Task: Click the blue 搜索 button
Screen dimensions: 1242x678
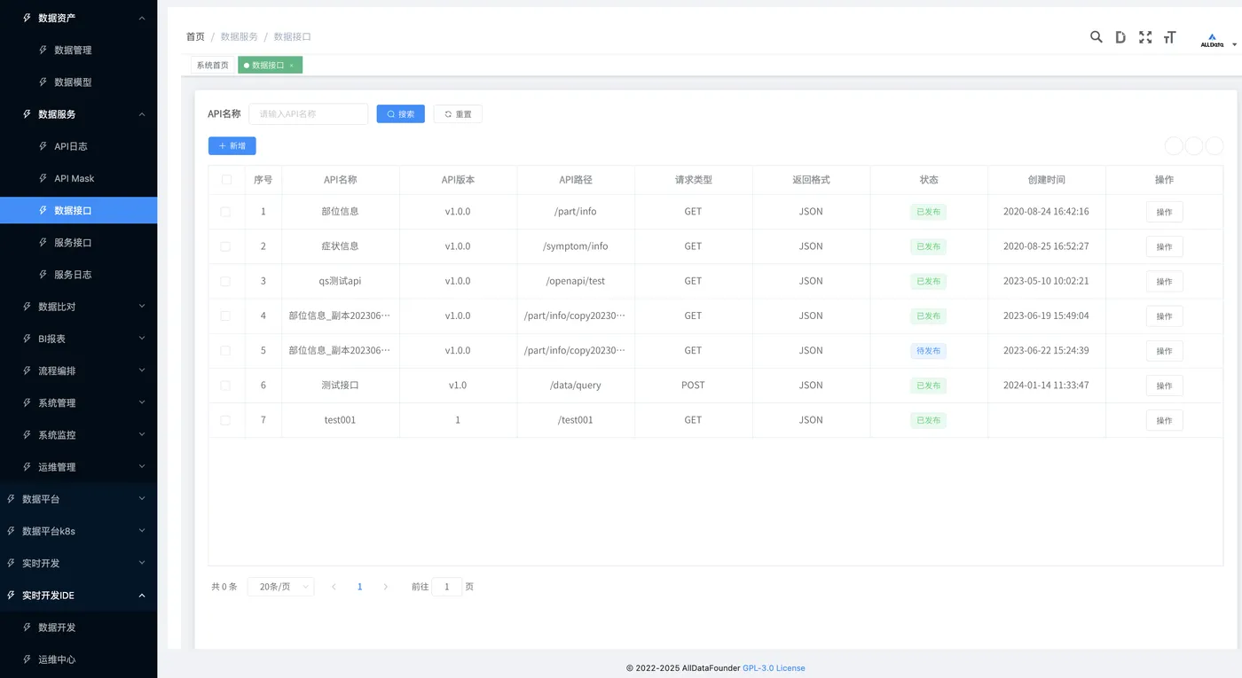Action: [x=400, y=114]
